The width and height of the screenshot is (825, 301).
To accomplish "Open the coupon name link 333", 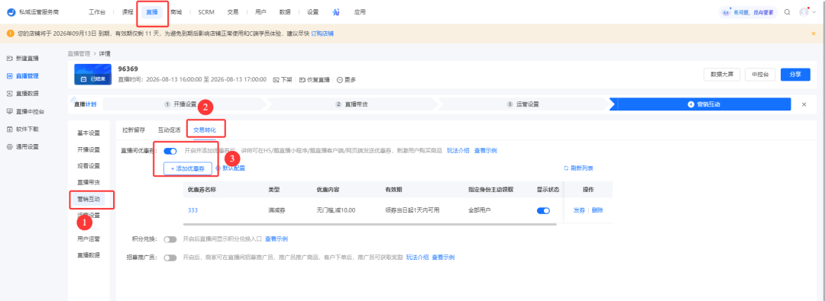I will coord(192,210).
